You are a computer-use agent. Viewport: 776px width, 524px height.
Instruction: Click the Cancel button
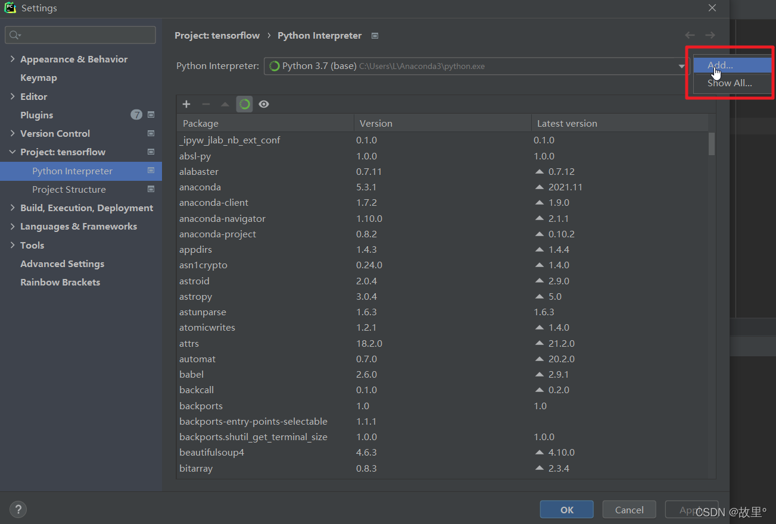pos(629,510)
